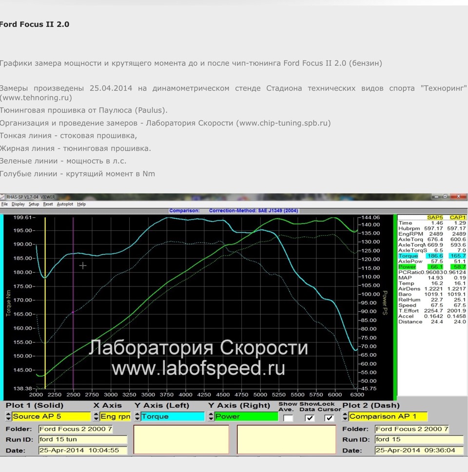The width and height of the screenshot is (468, 472).
Task: Open the Autoplot menu
Action: (x=65, y=204)
